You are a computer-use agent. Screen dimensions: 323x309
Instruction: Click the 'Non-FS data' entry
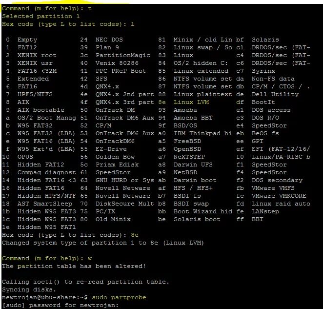tap(273, 79)
